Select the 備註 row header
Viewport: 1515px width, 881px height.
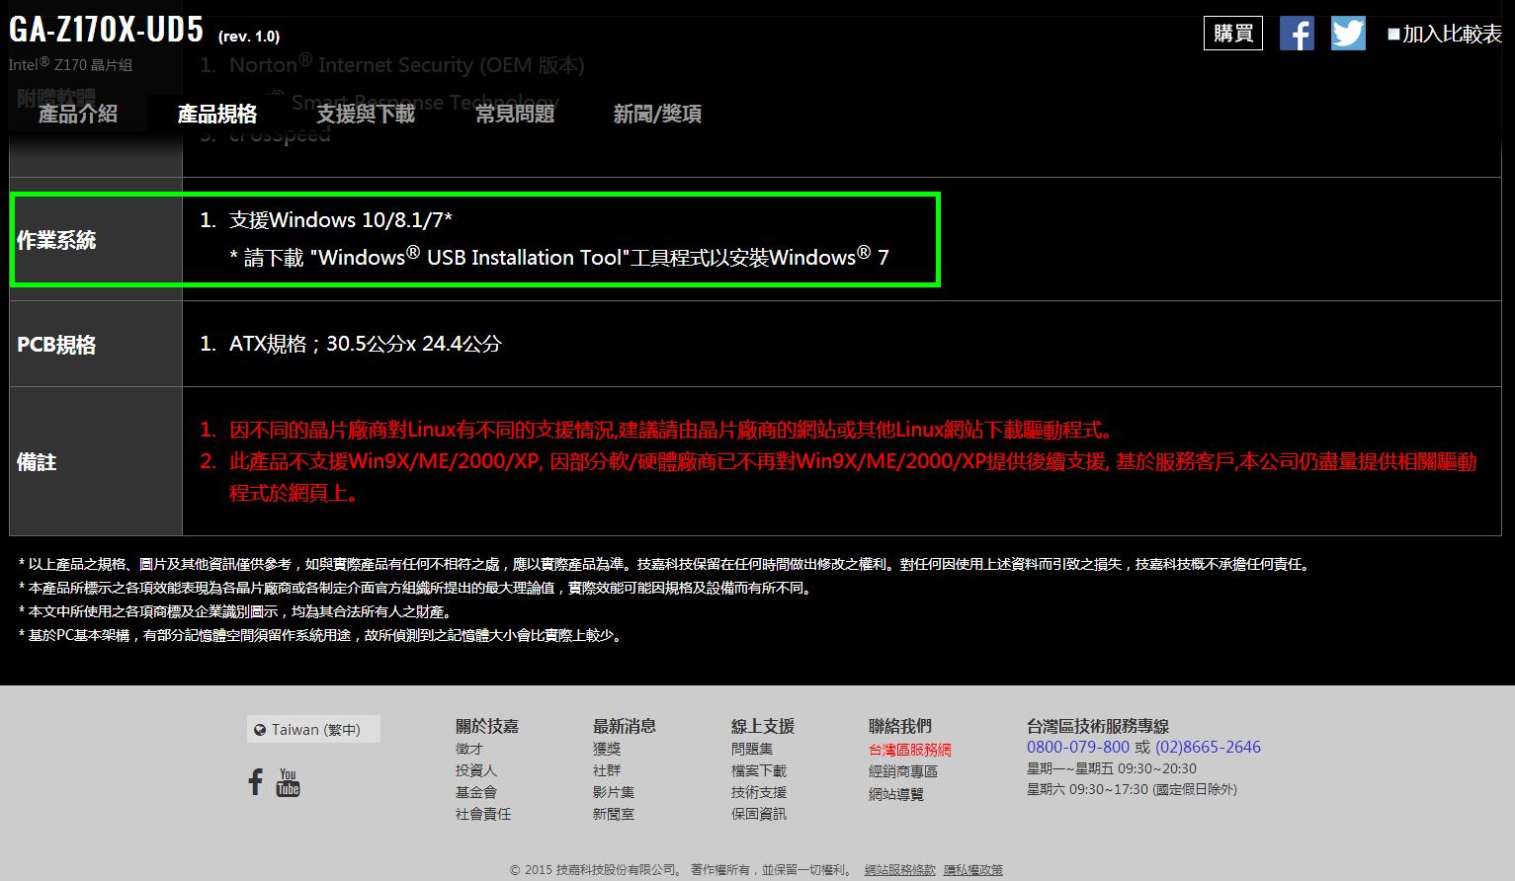pyautogui.click(x=37, y=462)
